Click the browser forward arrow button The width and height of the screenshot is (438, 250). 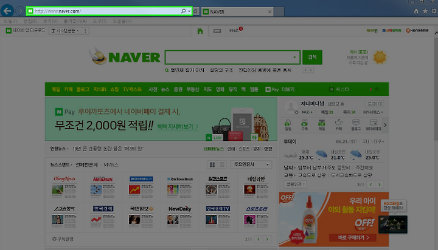tap(19, 11)
